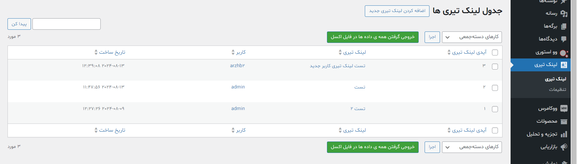Open the تنظیمات submenu item
577x164 pixels.
[x=557, y=89]
